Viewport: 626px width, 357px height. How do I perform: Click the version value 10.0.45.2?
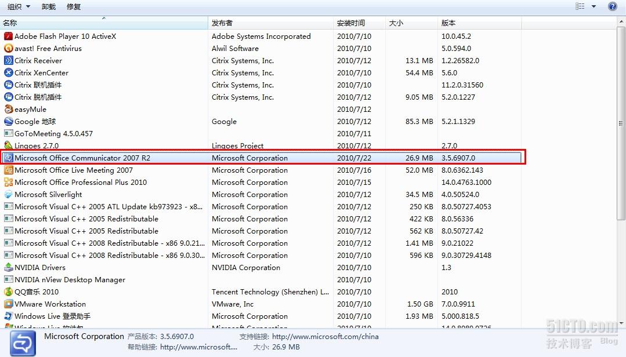[x=457, y=37]
